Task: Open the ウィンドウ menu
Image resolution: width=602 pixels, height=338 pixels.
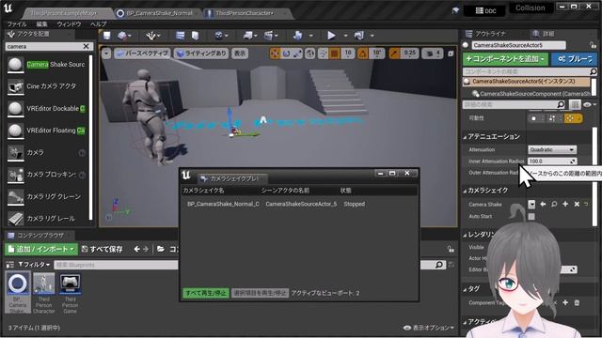Action: (69, 23)
